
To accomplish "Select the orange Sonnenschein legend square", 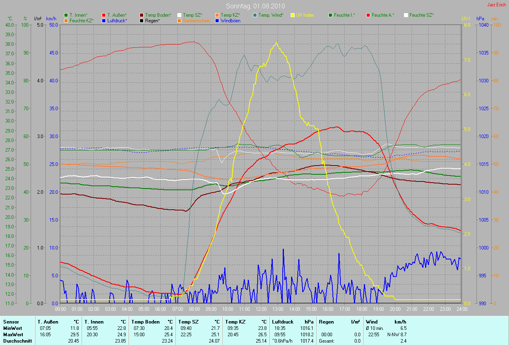I will coord(179,20).
